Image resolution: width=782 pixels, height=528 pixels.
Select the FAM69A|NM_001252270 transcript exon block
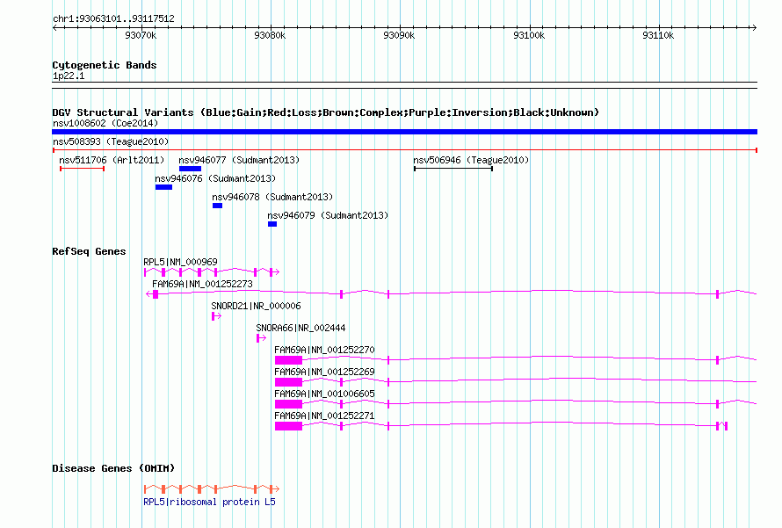coord(288,360)
